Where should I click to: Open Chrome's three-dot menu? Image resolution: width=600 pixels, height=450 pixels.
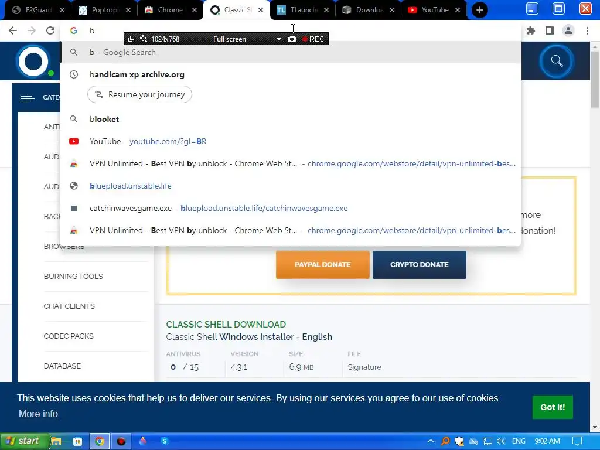(587, 30)
